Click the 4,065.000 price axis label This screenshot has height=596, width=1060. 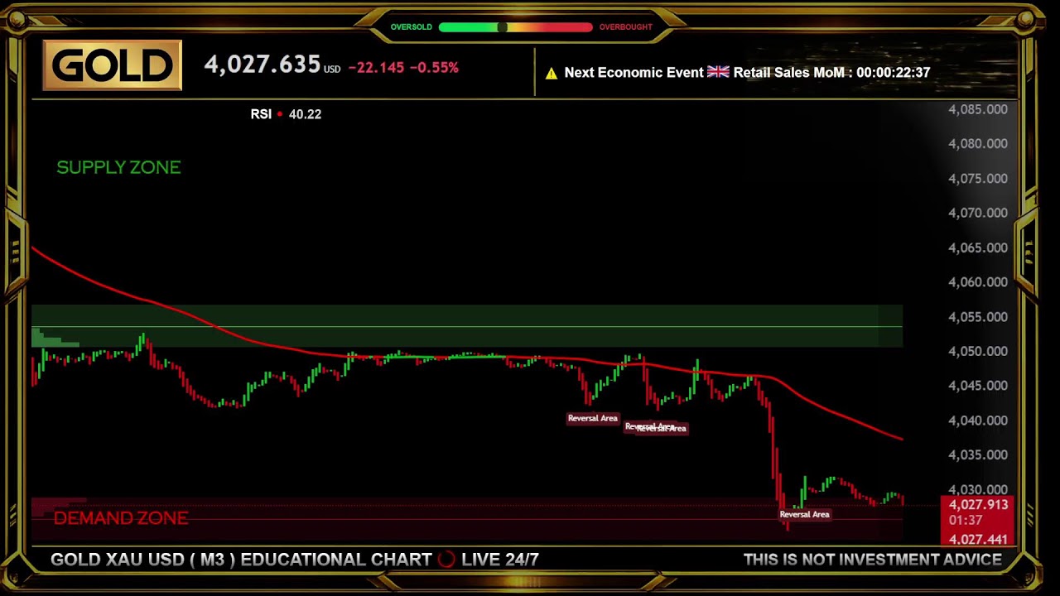tap(978, 248)
